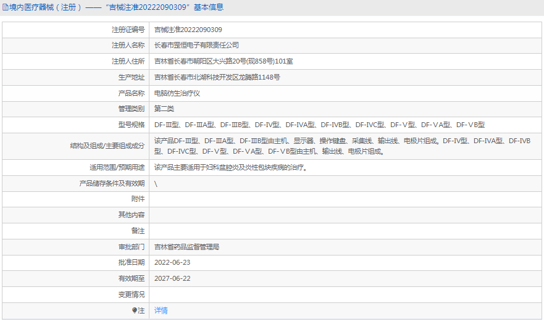Image resolution: width=544 pixels, height=324 pixels.
Task: Click the model specification list starting DF-Ⅲ型
Action: point(319,125)
